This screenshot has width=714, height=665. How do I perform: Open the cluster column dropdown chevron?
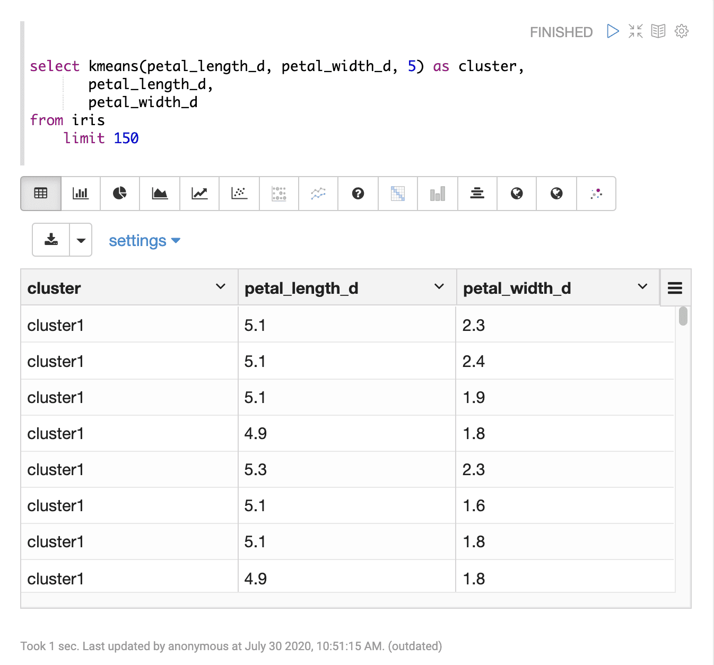pyautogui.click(x=221, y=287)
